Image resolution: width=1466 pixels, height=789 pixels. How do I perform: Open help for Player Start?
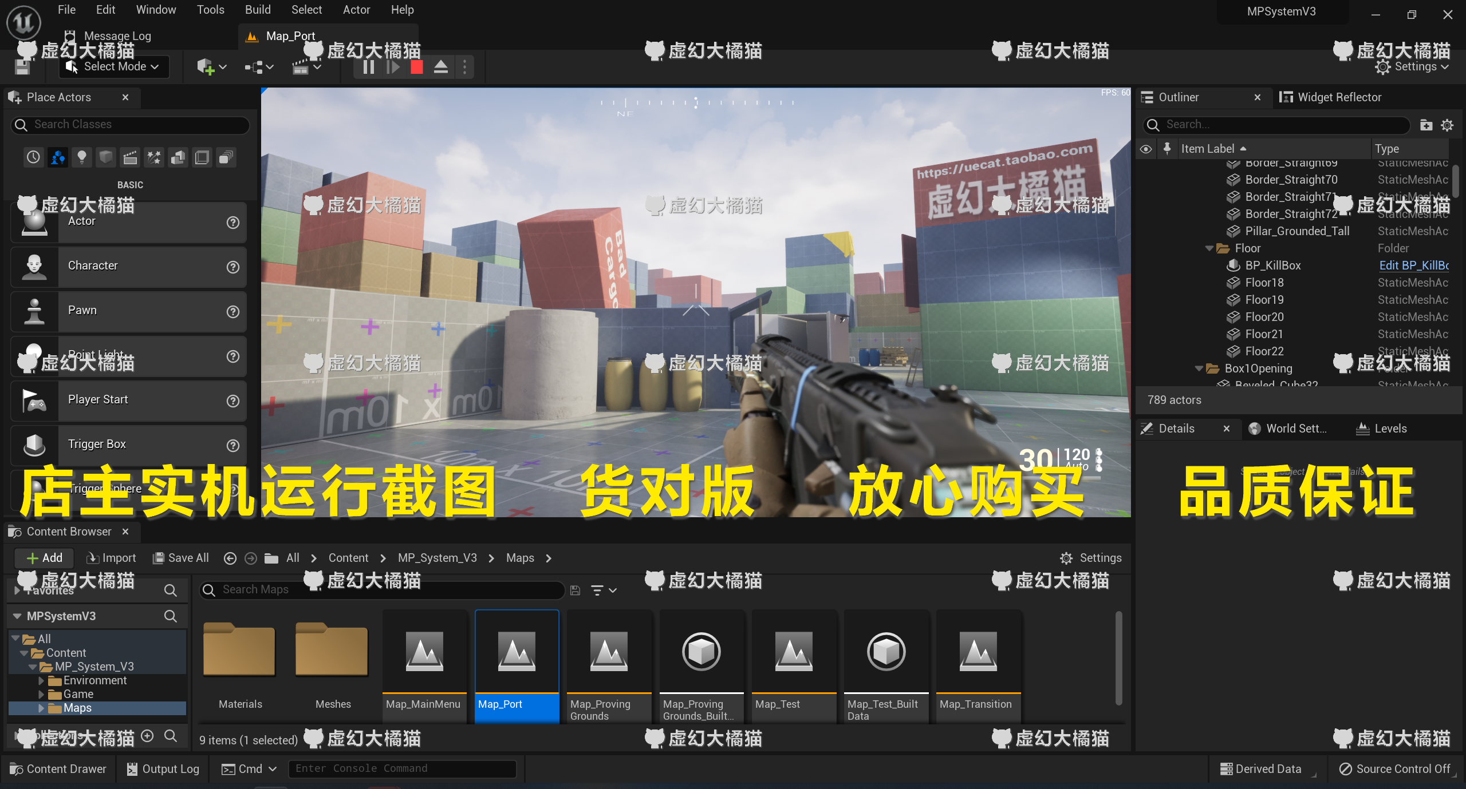point(232,401)
